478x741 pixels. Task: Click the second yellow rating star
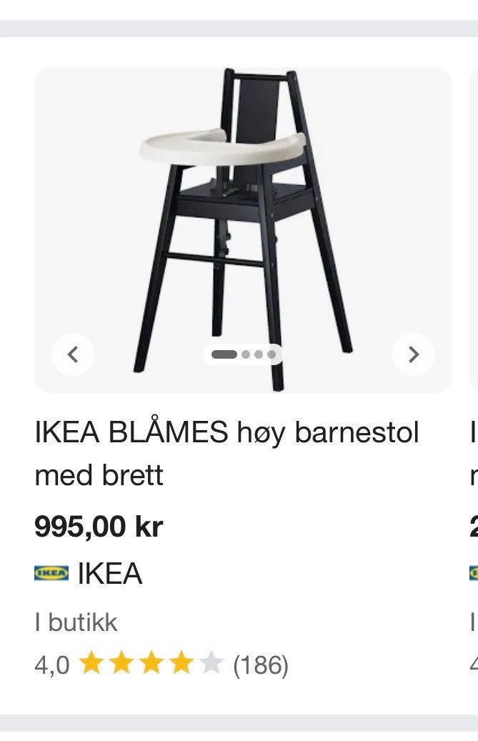(x=121, y=662)
